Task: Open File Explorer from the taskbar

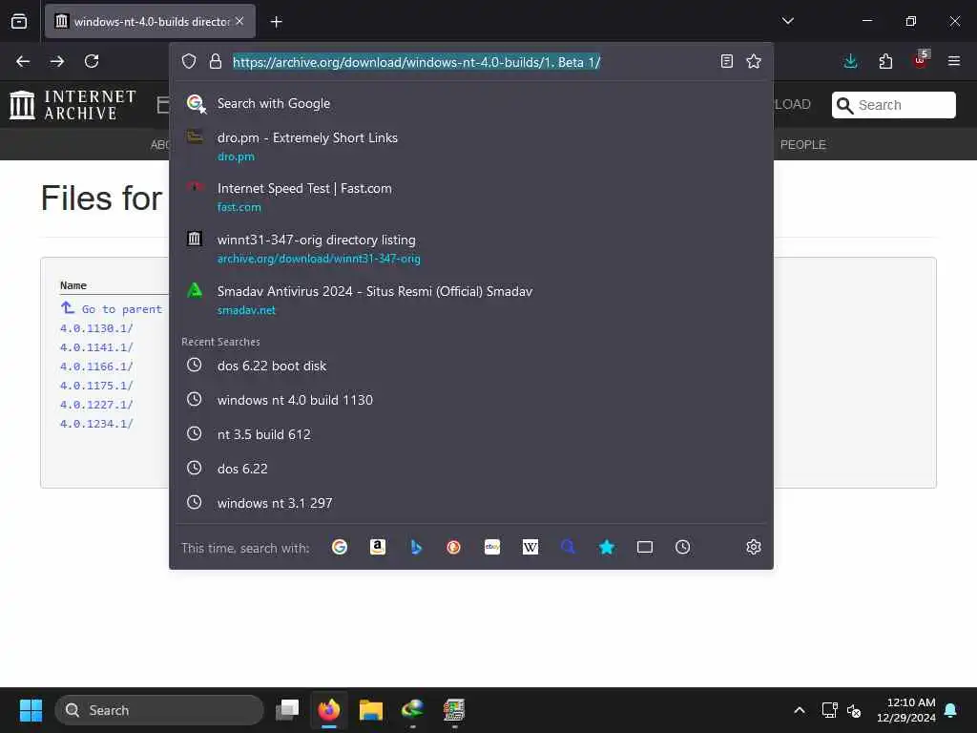Action: click(x=371, y=709)
